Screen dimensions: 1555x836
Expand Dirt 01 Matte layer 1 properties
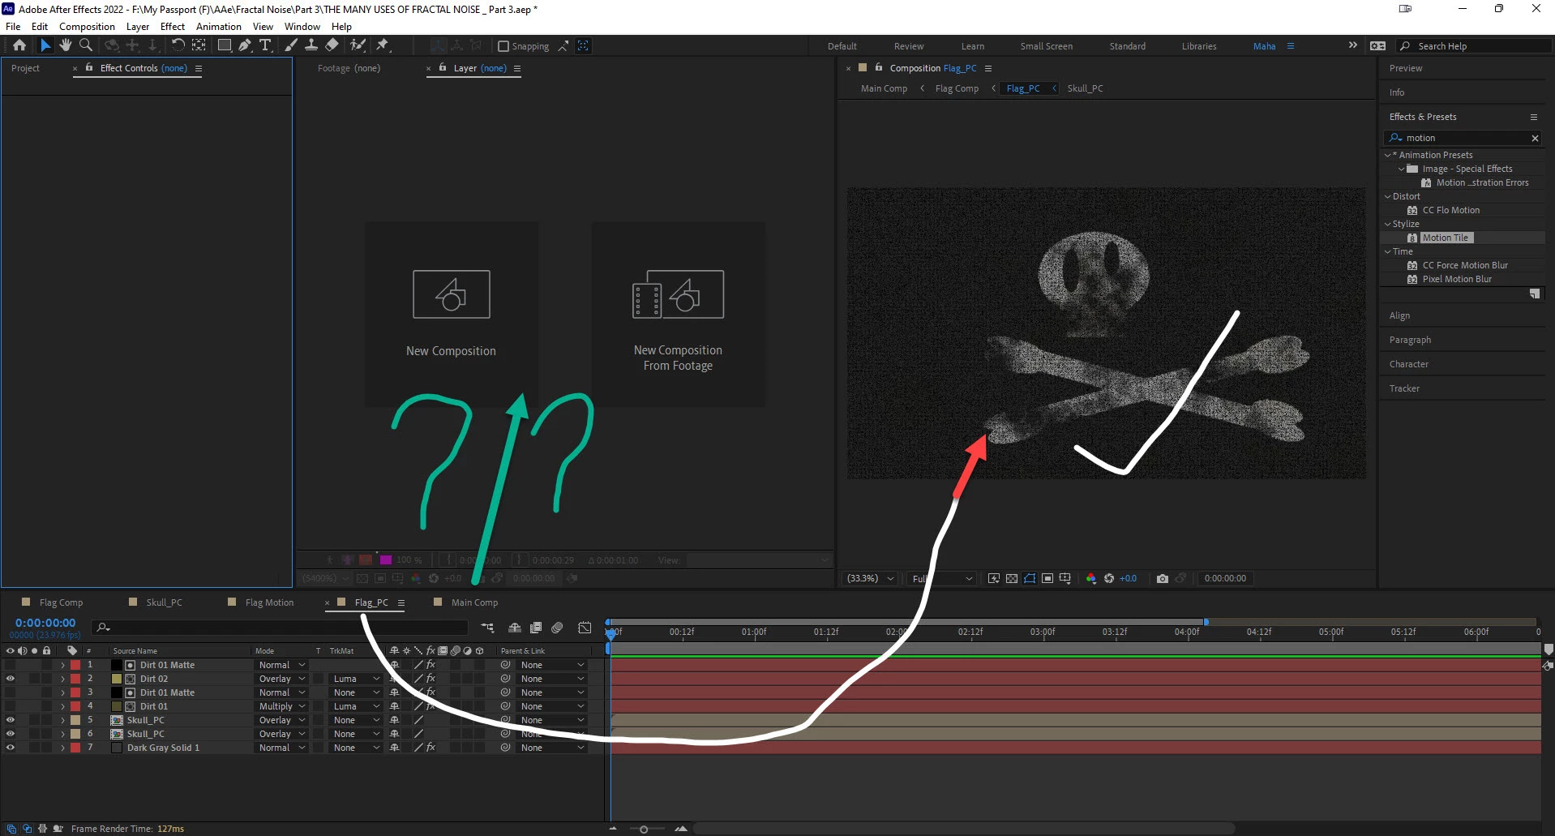(x=62, y=665)
